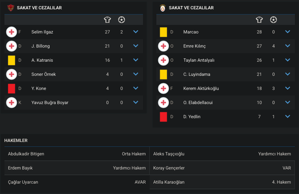Select referee Abdulkadir Bitigen
Viewport: 299px width, 194px height.
click(x=26, y=154)
